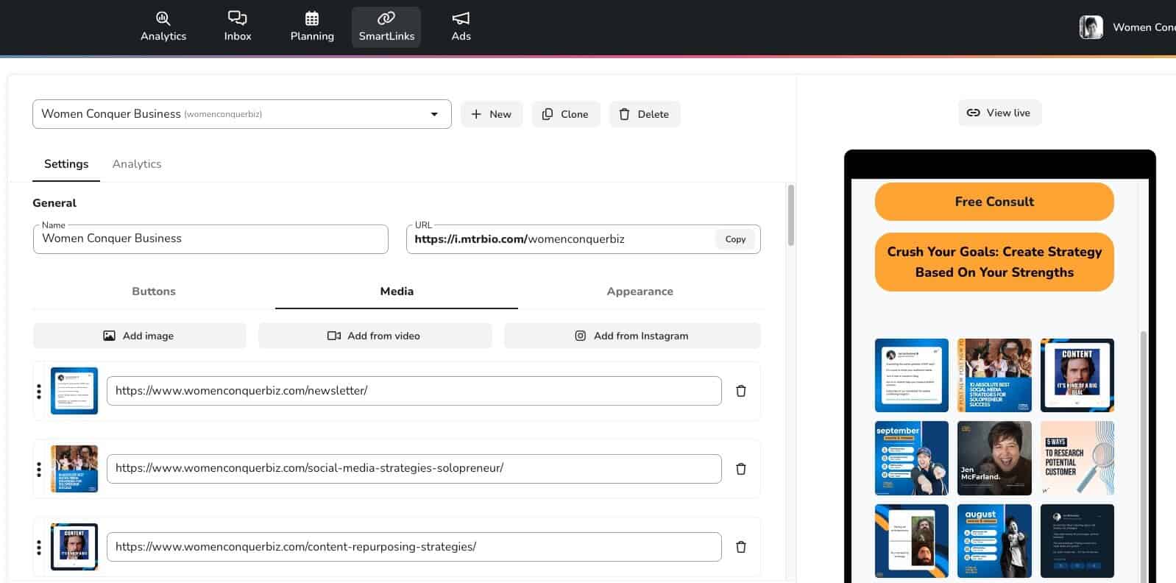Clone the current SmartLink

pos(566,114)
